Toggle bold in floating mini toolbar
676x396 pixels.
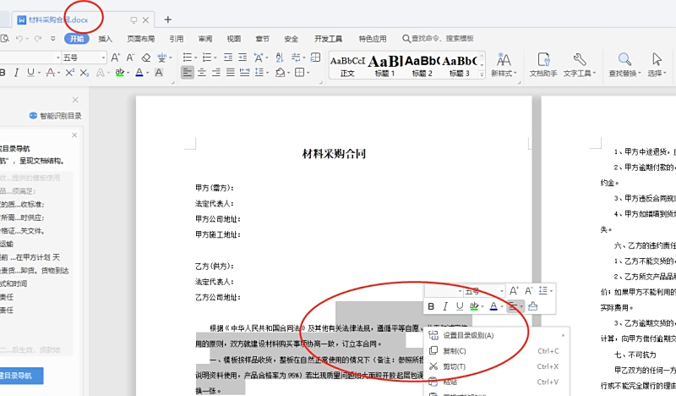point(431,306)
